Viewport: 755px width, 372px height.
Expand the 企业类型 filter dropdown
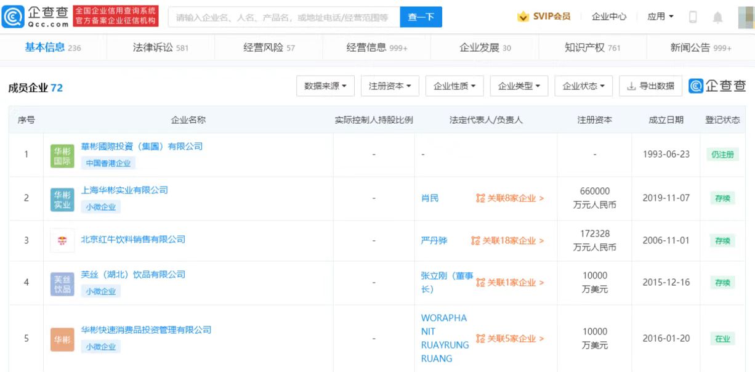point(519,86)
